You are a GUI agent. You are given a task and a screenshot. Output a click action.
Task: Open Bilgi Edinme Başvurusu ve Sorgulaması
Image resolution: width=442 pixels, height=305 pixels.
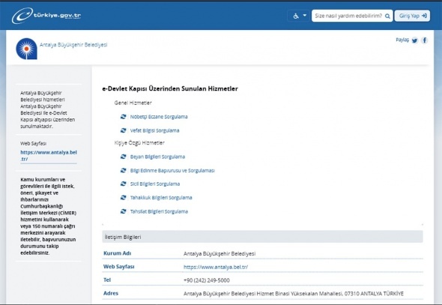[x=172, y=171]
